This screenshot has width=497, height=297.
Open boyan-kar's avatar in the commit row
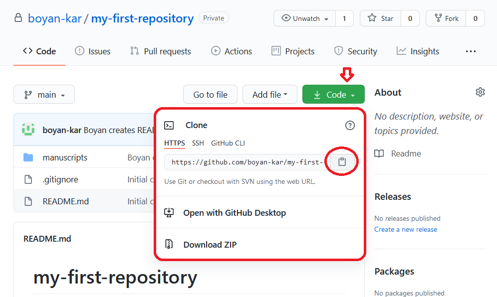(x=28, y=129)
